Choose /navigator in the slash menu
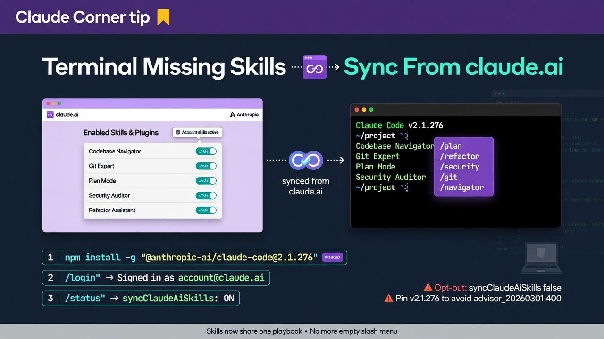 pyautogui.click(x=461, y=187)
